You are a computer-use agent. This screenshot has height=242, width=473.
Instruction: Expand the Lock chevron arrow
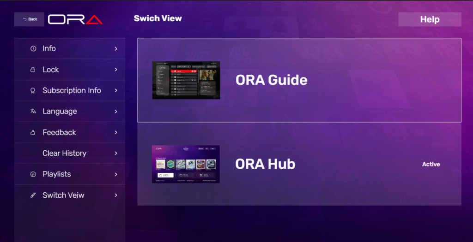click(x=116, y=70)
